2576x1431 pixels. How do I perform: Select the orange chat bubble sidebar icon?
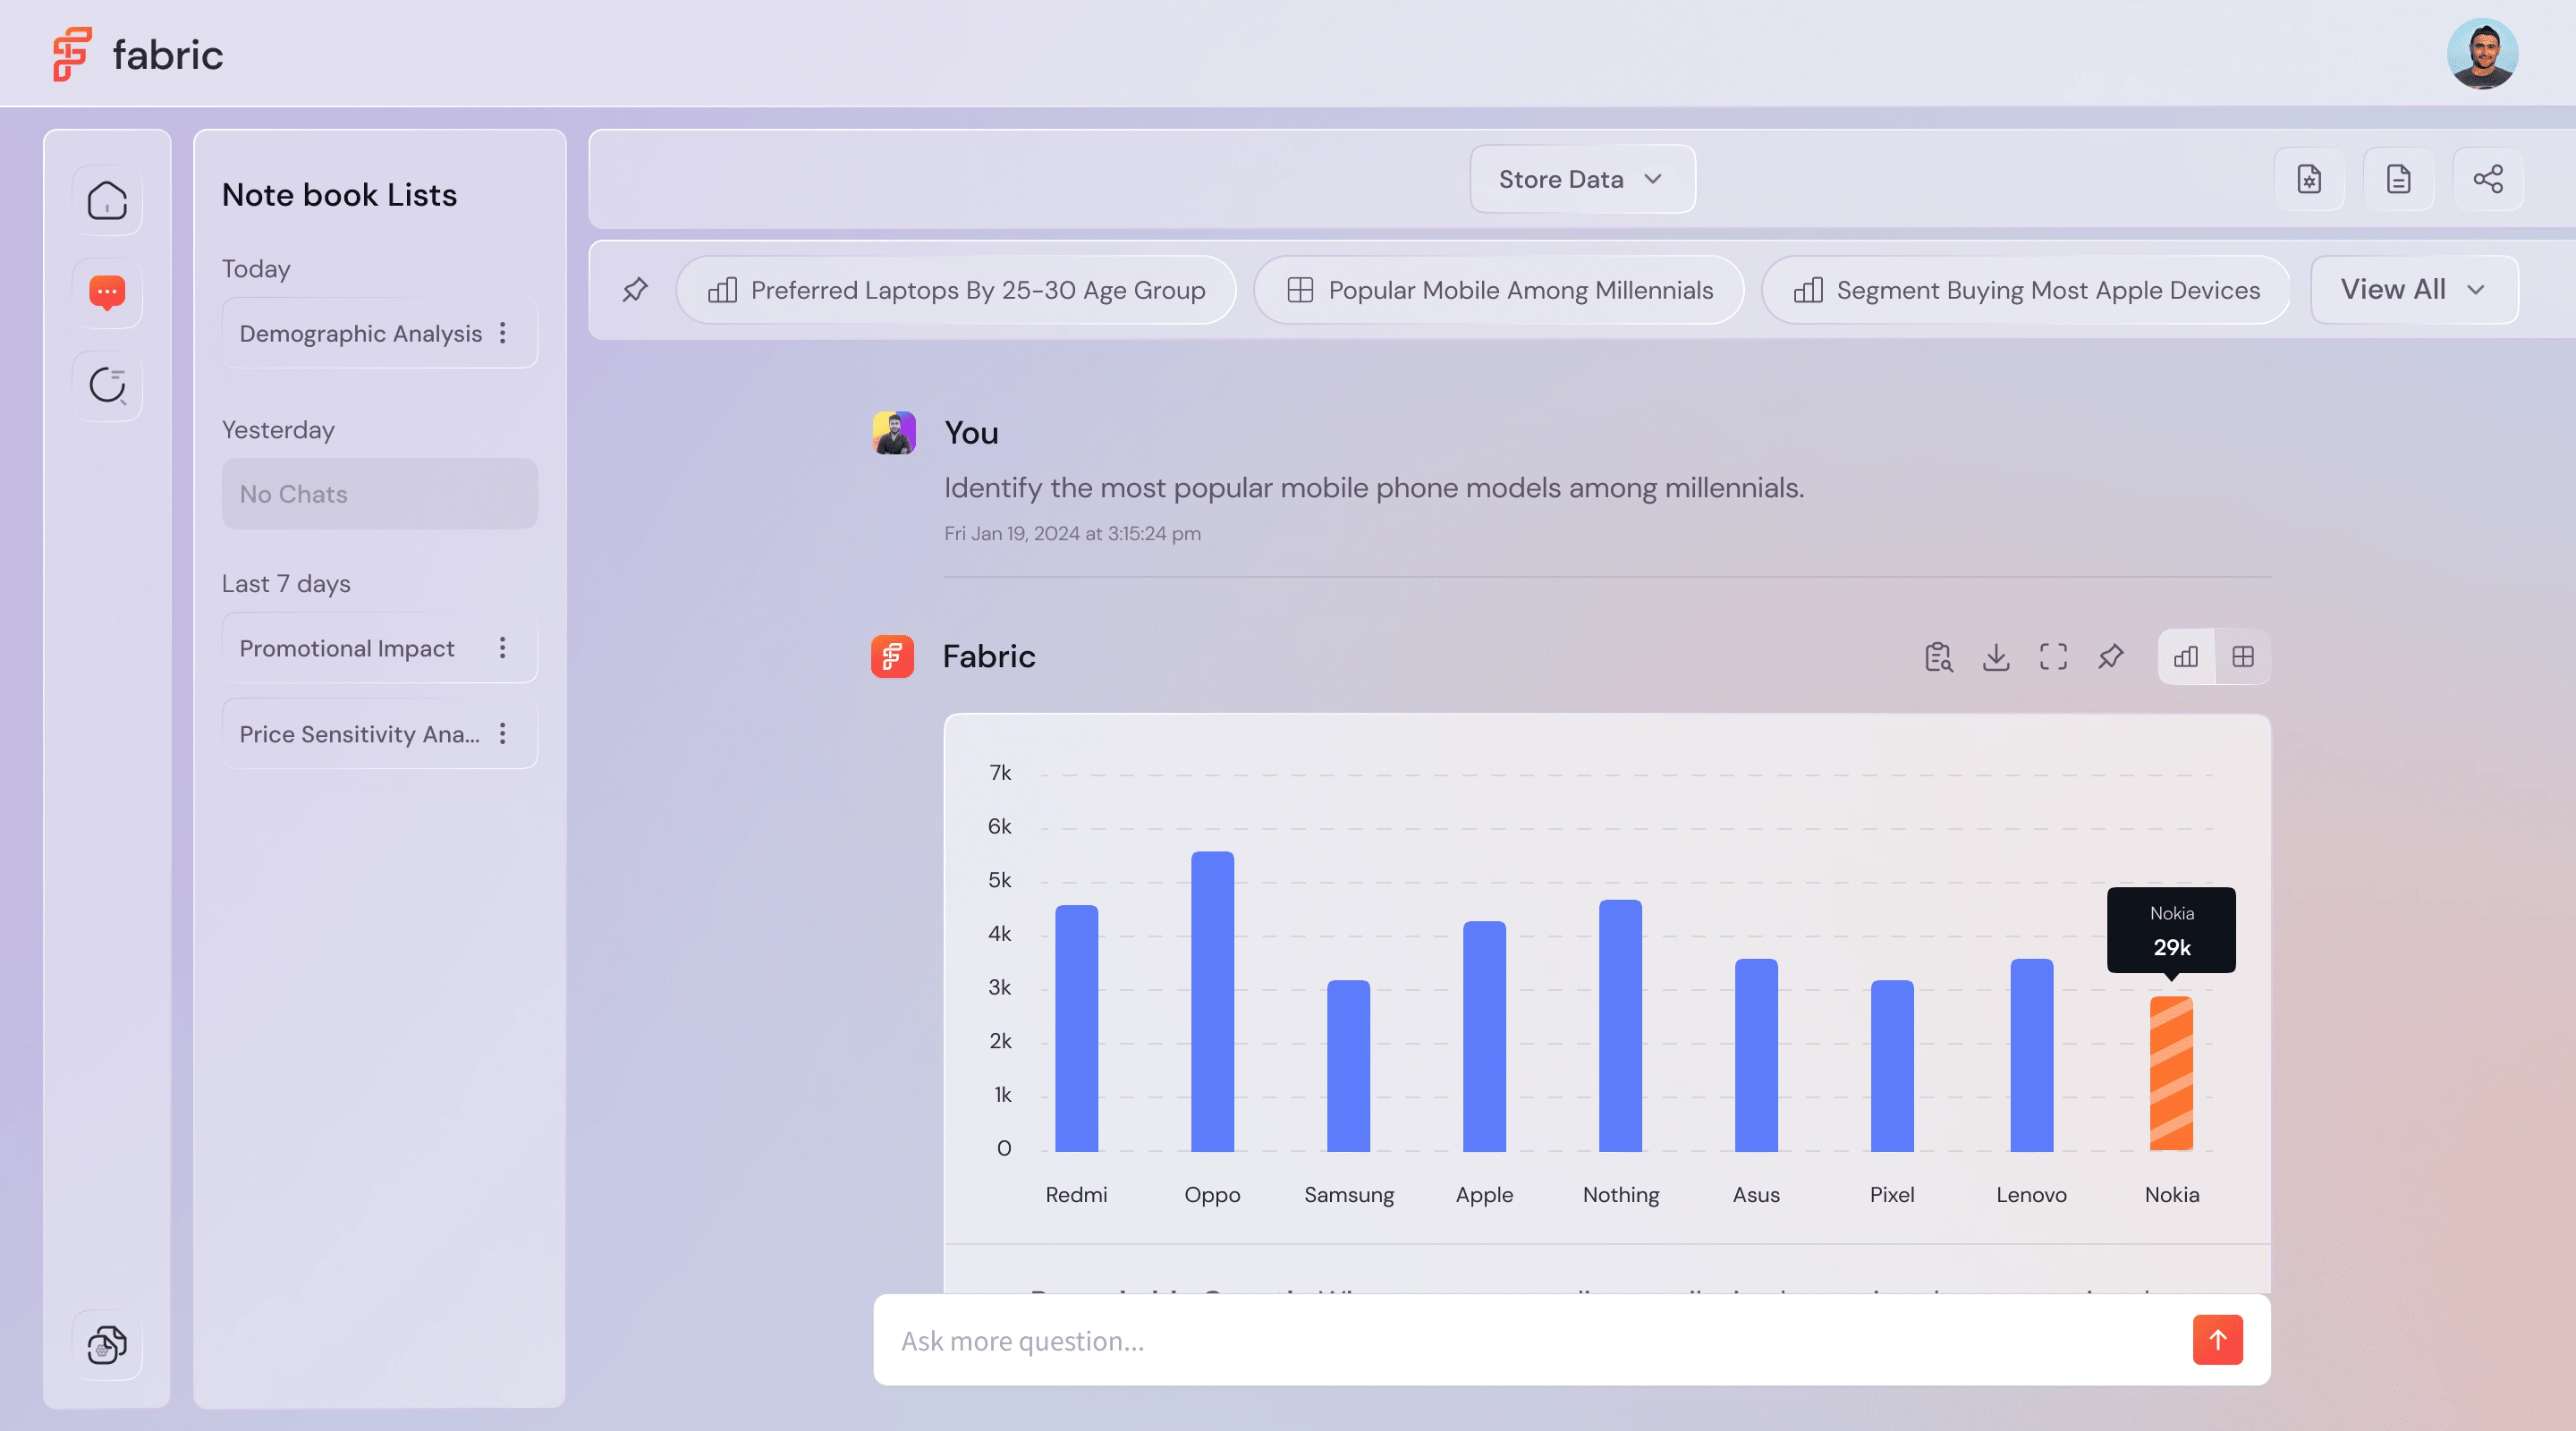[107, 293]
